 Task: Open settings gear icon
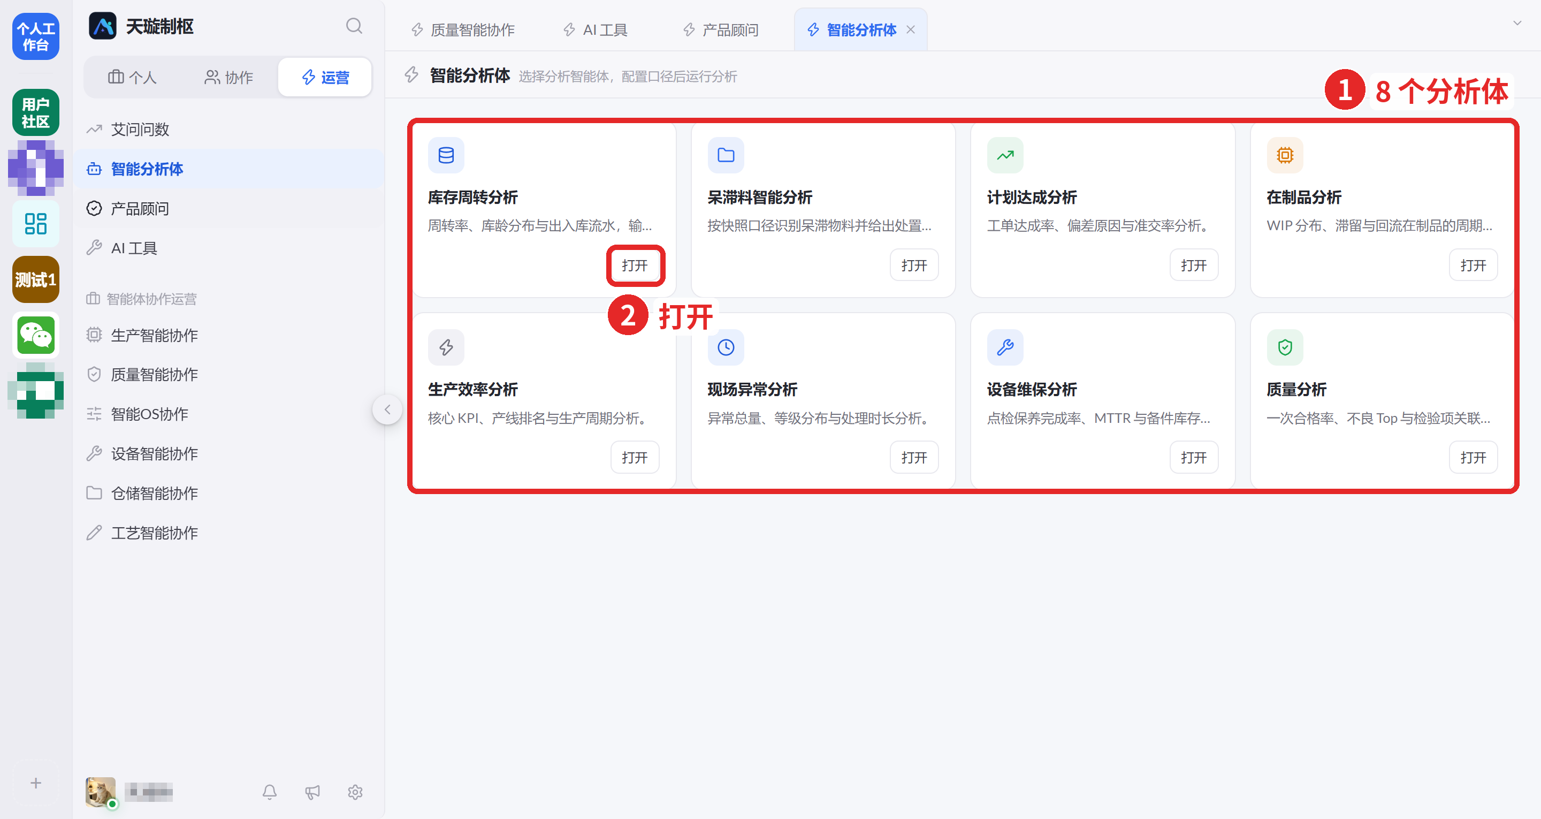pos(355,792)
